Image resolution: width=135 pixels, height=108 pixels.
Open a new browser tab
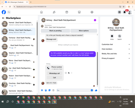coord(31,2)
